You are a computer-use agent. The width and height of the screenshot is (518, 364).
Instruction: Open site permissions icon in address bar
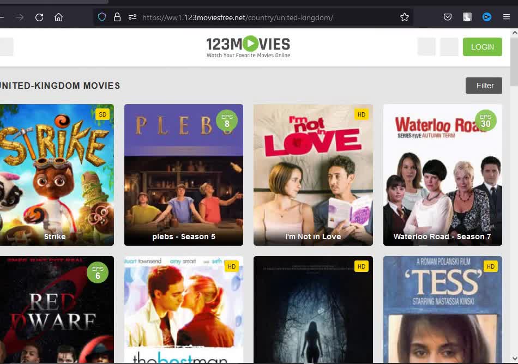pos(132,17)
